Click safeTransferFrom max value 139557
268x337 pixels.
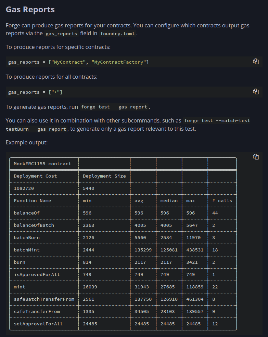click(x=195, y=312)
